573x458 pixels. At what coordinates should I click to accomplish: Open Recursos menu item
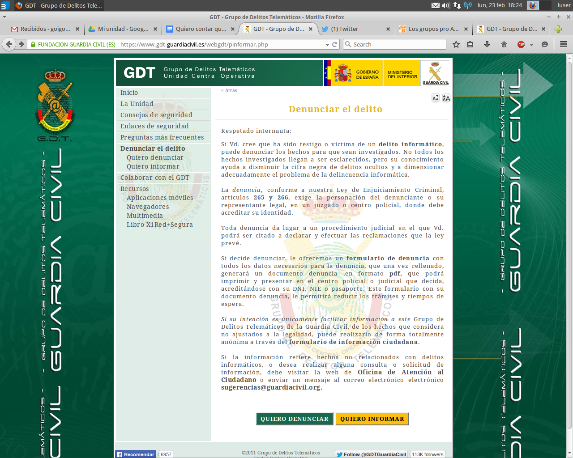tap(134, 189)
